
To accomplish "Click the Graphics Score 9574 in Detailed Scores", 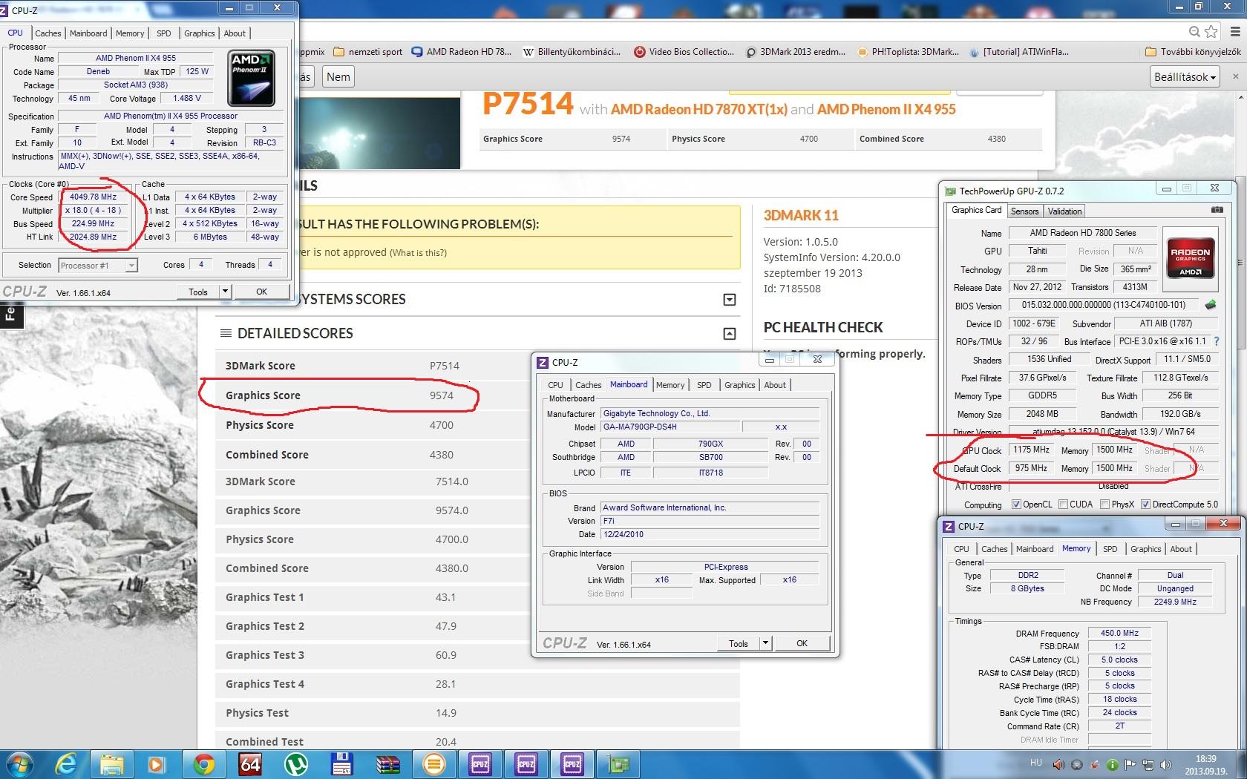I will (442, 395).
